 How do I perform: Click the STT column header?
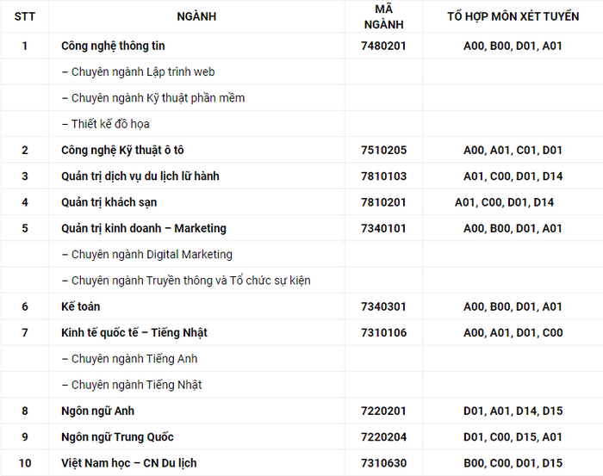pos(25,16)
